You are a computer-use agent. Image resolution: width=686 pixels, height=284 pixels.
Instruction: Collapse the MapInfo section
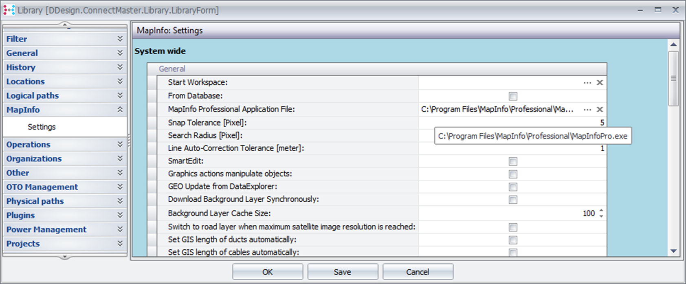(65, 110)
